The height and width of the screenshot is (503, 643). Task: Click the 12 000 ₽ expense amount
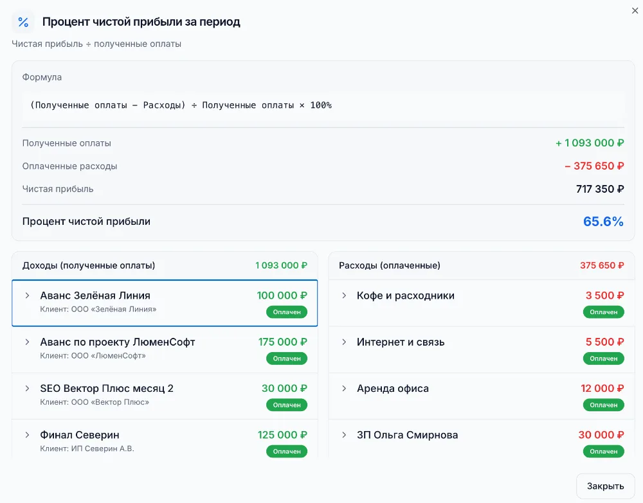pos(602,388)
